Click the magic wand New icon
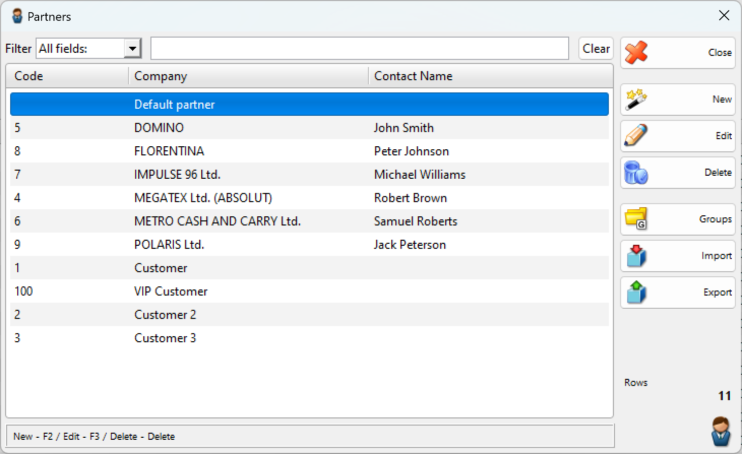The height and width of the screenshot is (454, 742). point(636,99)
